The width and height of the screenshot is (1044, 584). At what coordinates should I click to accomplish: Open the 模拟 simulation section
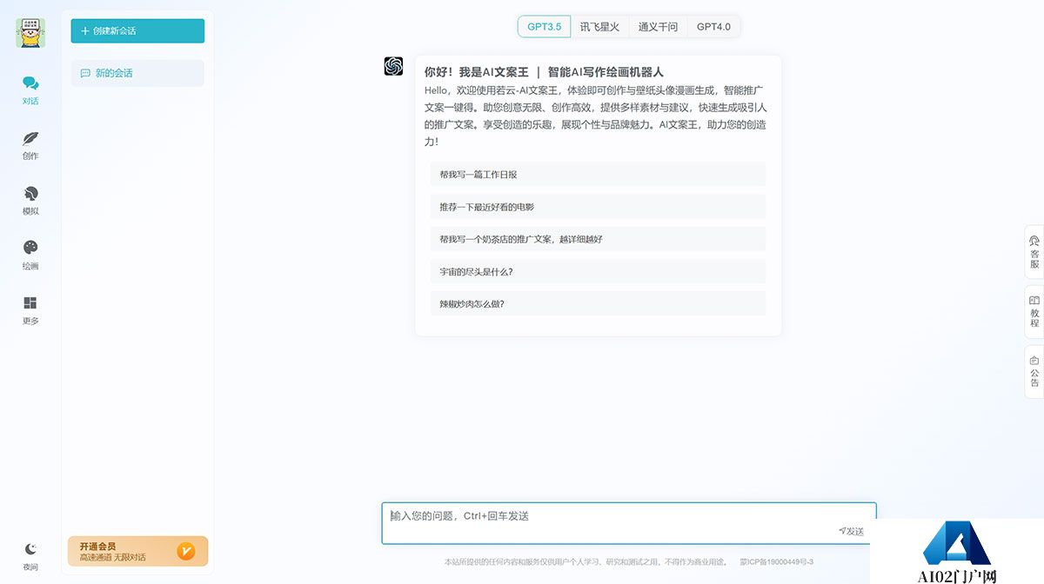click(x=30, y=200)
